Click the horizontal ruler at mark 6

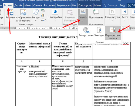point(56,28)
